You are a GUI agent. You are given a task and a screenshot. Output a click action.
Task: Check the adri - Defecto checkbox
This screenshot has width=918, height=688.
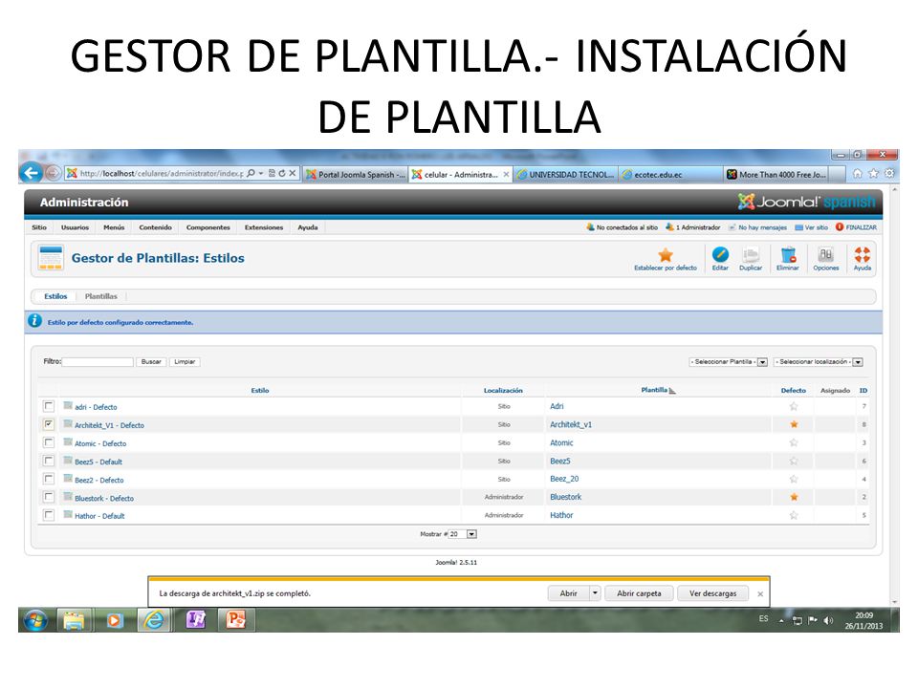49,406
